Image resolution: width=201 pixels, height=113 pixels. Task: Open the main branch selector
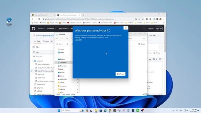click(43, 52)
